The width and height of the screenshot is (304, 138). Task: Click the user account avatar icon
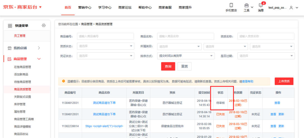point(291,8)
